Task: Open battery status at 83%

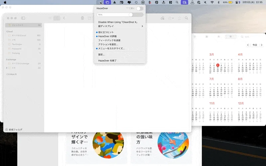Action: (x=228, y=2)
